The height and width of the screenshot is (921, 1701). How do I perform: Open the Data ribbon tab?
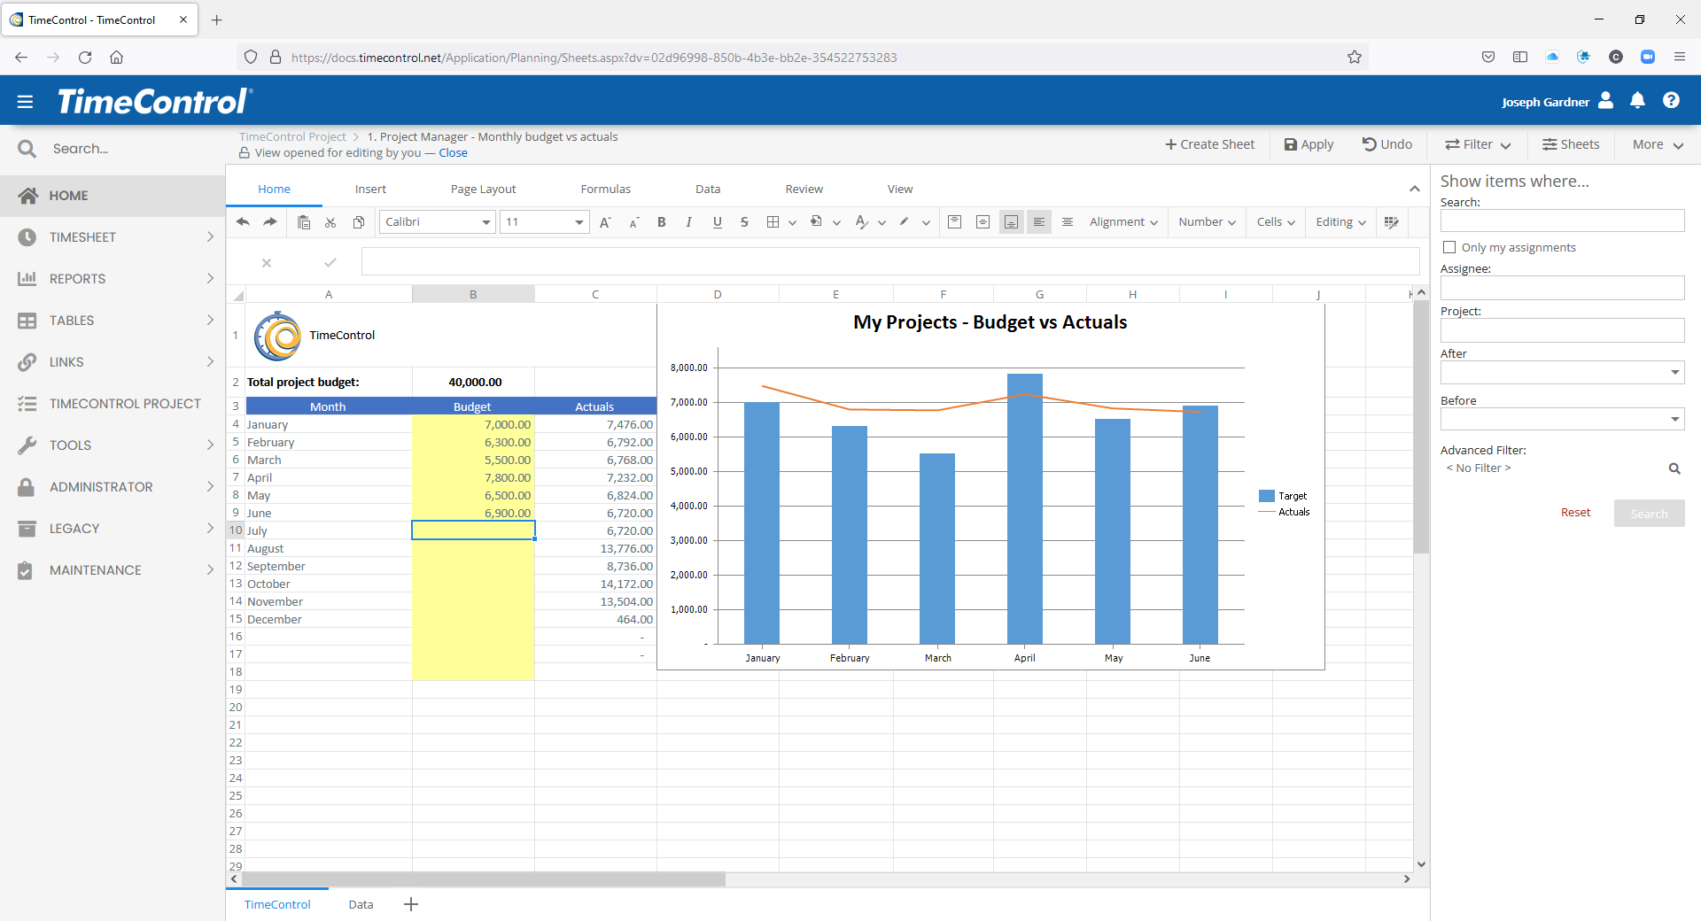[x=708, y=190]
